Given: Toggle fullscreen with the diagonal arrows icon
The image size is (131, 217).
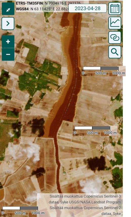Looking at the screenshot, I should pyautogui.click(x=8, y=9).
